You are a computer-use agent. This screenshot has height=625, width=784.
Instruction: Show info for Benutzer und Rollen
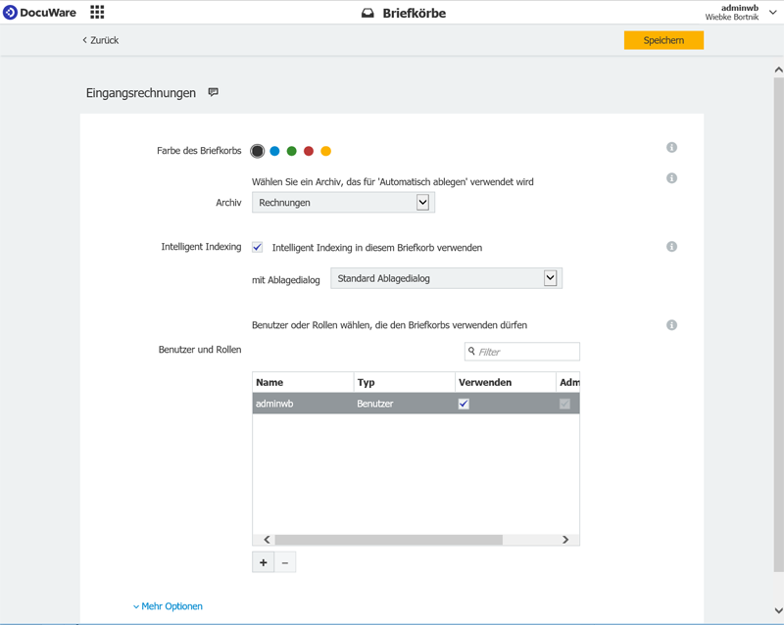[x=671, y=325]
